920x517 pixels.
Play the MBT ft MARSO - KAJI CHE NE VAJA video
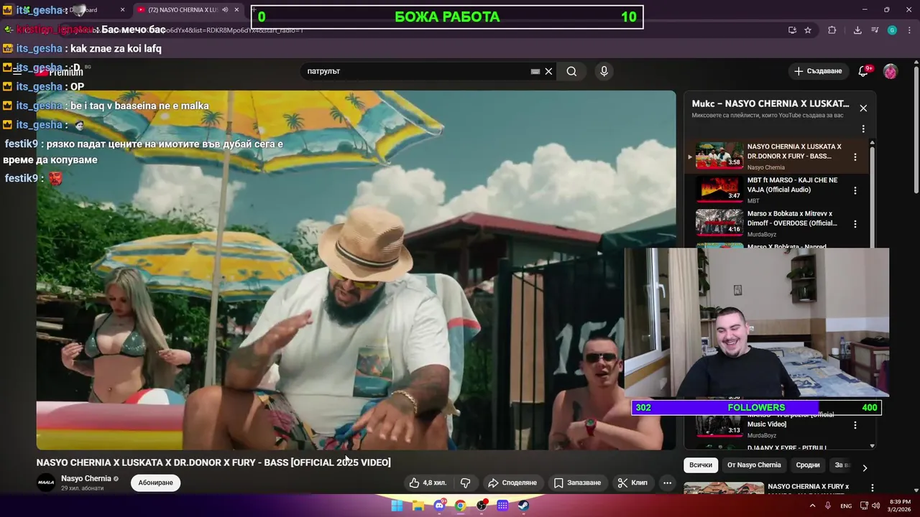(x=782, y=190)
